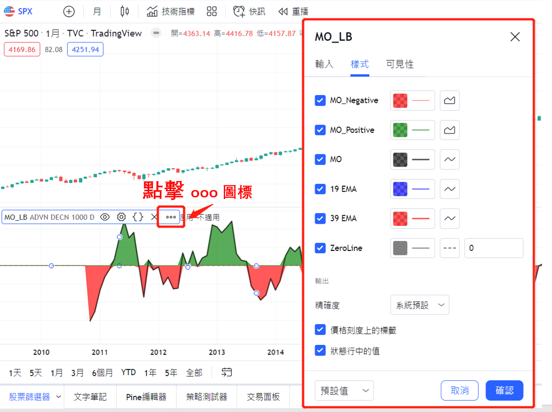Image resolution: width=552 pixels, height=412 pixels.
Task: Remove MO_LB indicator with X icon
Action: click(x=154, y=217)
